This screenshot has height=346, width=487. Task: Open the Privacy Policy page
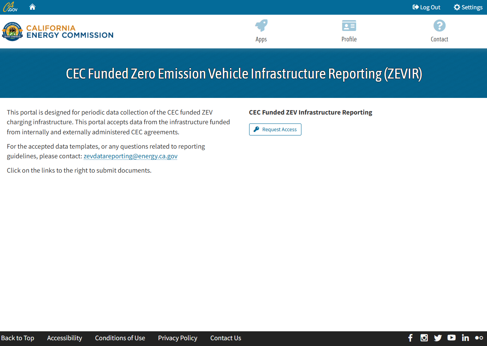(x=177, y=338)
